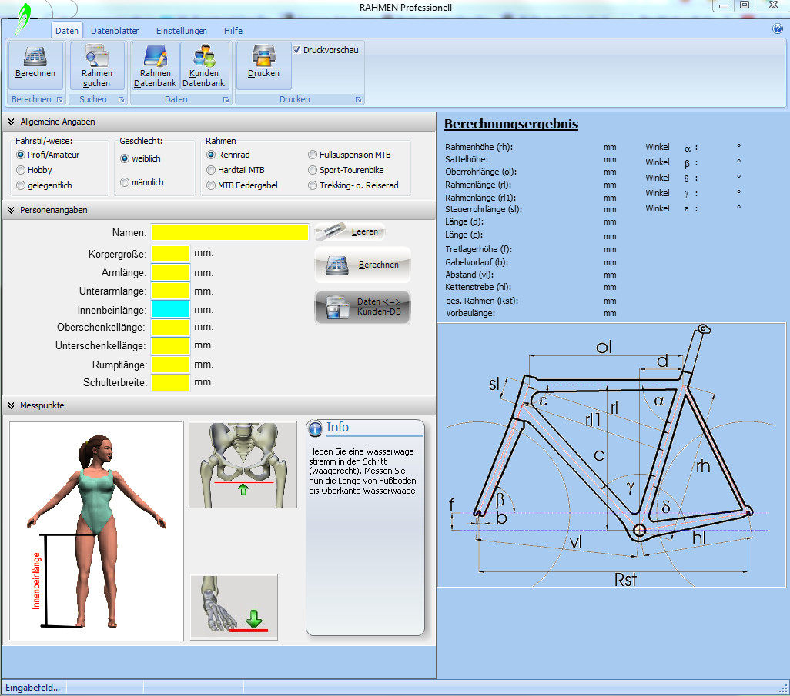Click the Drucken printer icon
Screen dimensions: 790x696
click(263, 59)
